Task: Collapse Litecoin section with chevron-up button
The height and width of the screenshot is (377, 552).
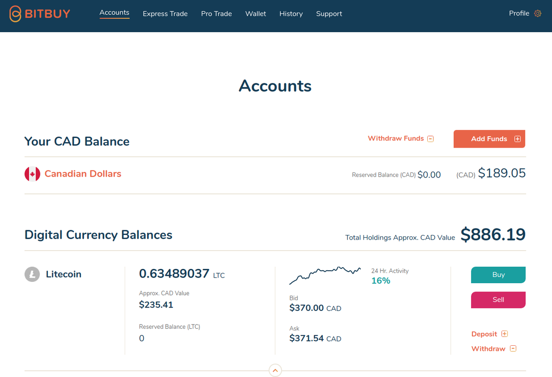Action: click(x=275, y=370)
